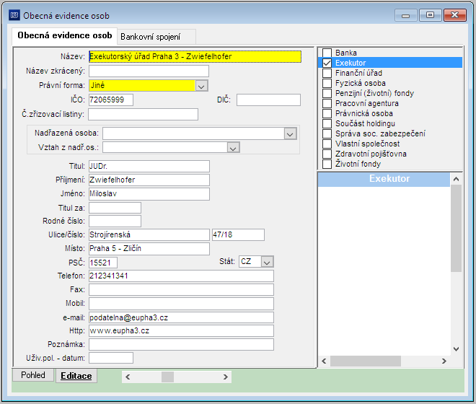Click the bottom horizontal scroller thumb
Screen dimensions: 476x404
[167, 377]
